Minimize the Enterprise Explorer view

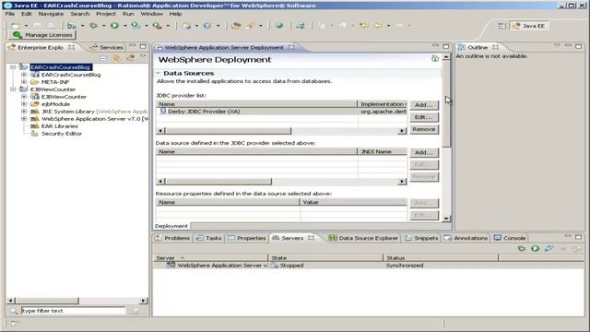click(132, 46)
